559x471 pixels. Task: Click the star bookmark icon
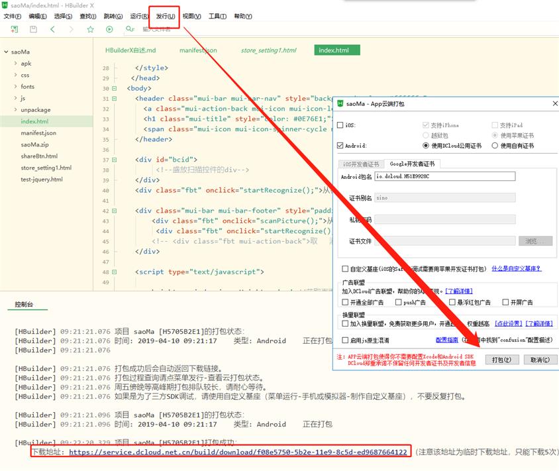click(90, 29)
